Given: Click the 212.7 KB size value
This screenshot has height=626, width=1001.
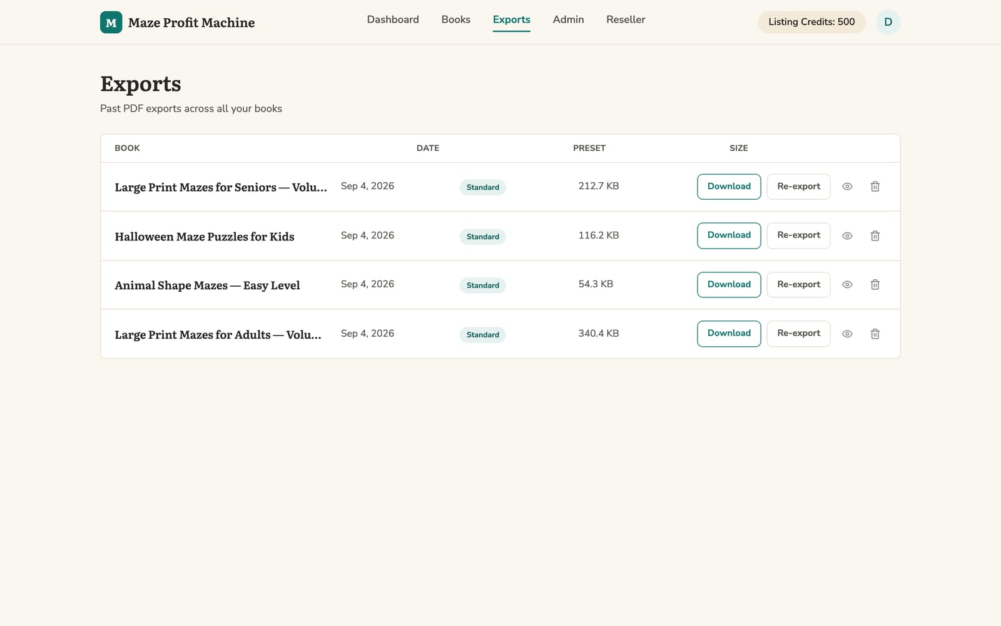Looking at the screenshot, I should (x=599, y=186).
